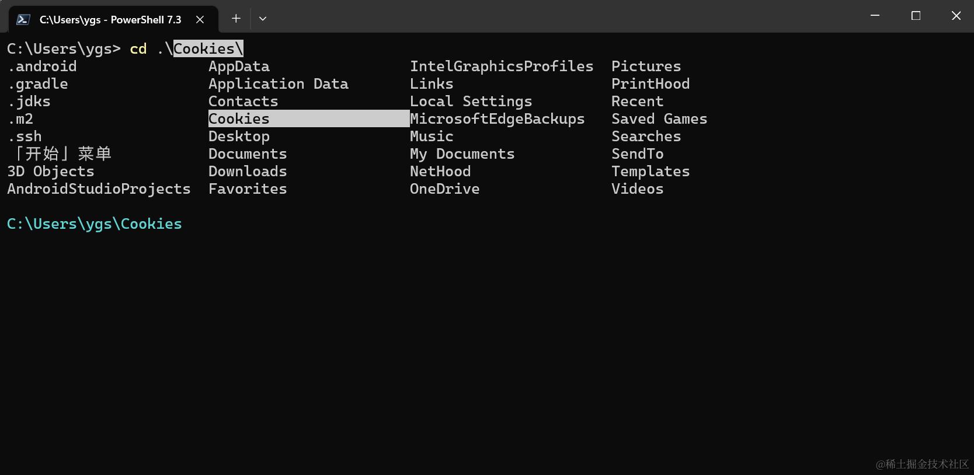Close the PowerShell 7.3 tab

pos(200,19)
